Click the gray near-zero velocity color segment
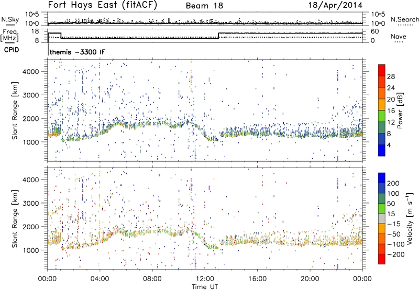Viewport: 419px width, 290px height. tap(382, 218)
